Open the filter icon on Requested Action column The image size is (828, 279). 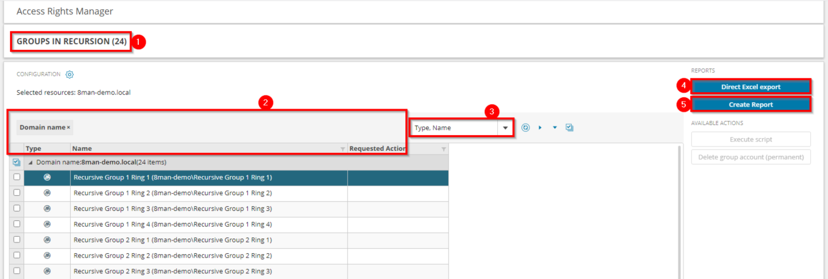(x=444, y=149)
